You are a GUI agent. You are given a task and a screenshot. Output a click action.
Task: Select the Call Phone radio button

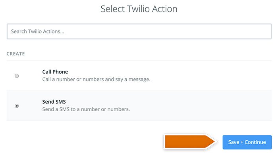17,76
